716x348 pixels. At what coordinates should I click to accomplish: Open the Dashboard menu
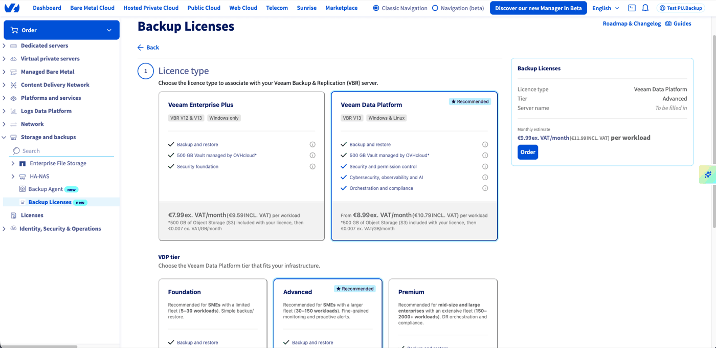click(x=47, y=8)
